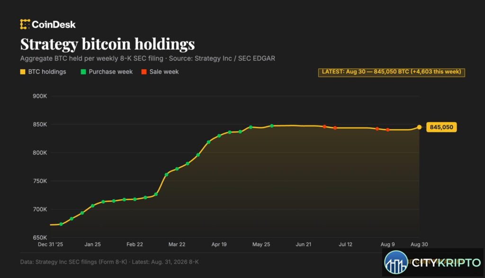Click the Aug 9 x-axis label
485x278 pixels.
(x=387, y=244)
